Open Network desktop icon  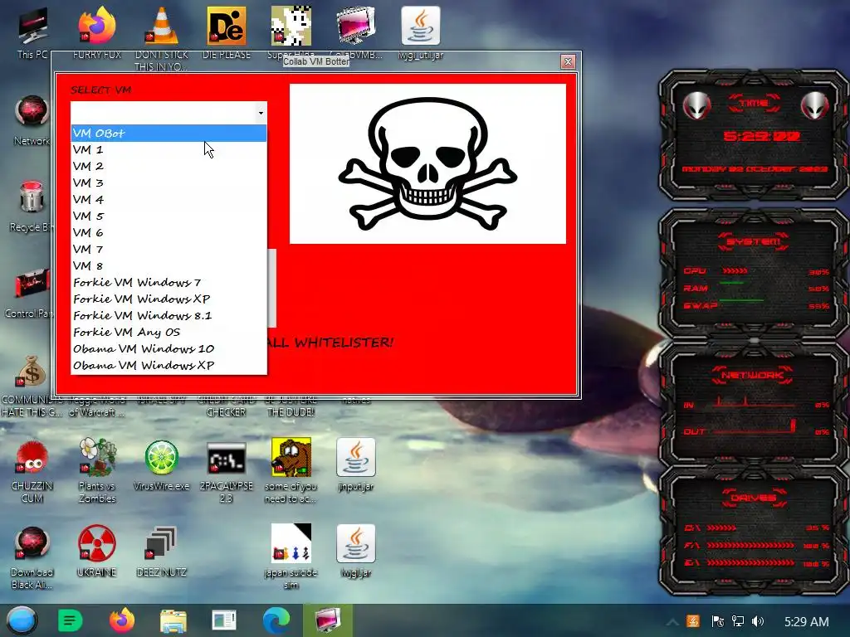[32, 120]
